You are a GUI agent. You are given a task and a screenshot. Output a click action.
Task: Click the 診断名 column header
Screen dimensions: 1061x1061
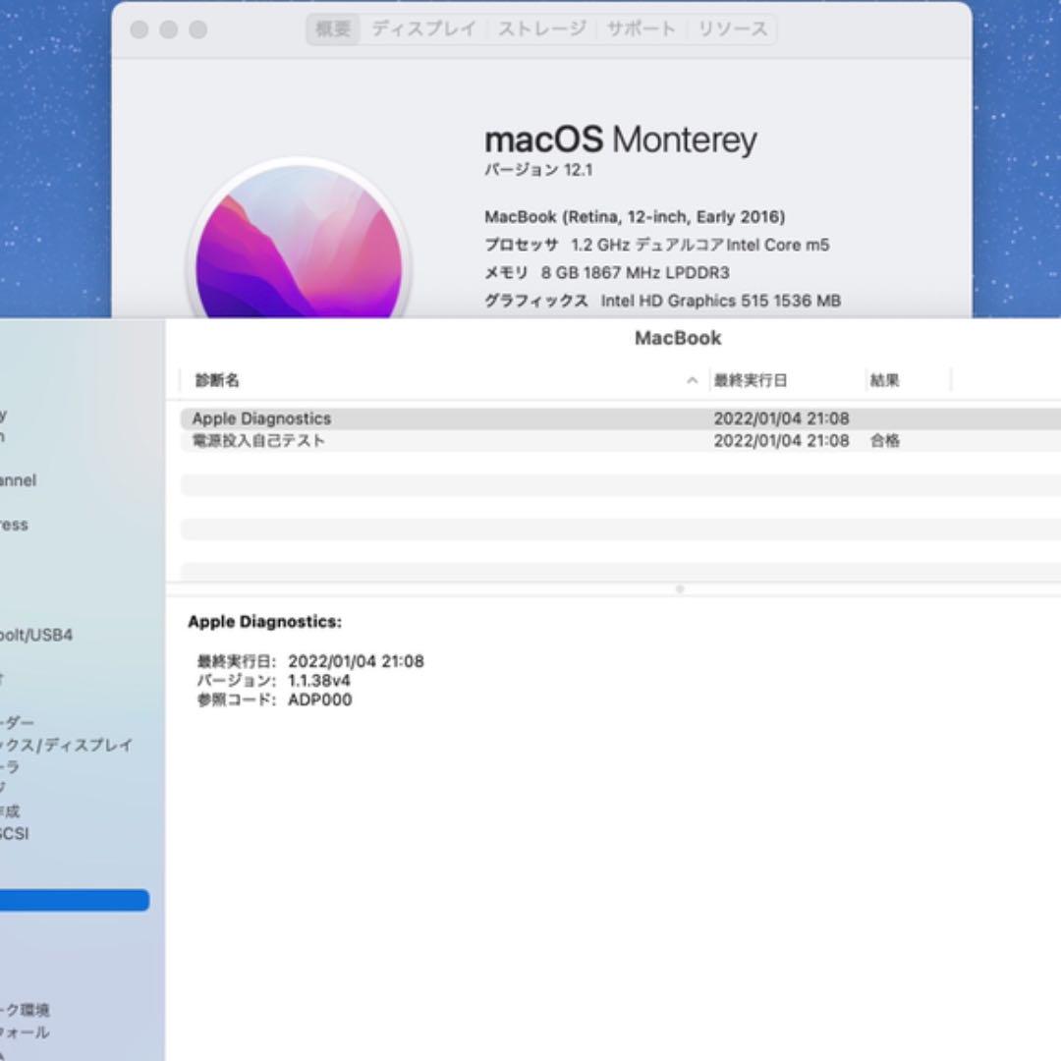[x=217, y=380]
